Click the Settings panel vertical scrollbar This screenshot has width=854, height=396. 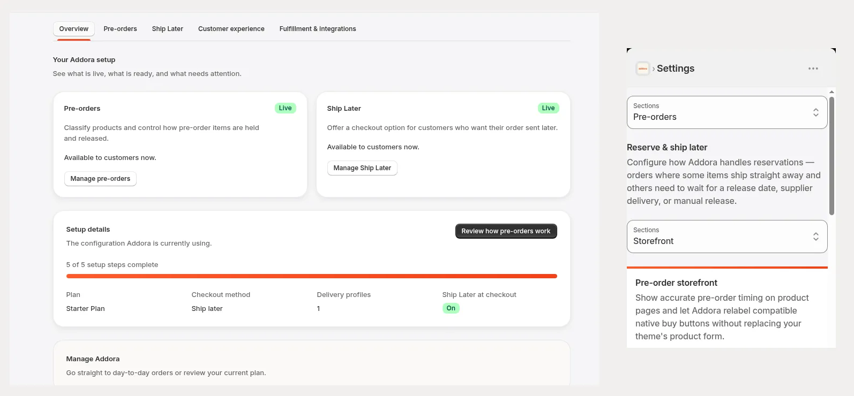tap(831, 156)
